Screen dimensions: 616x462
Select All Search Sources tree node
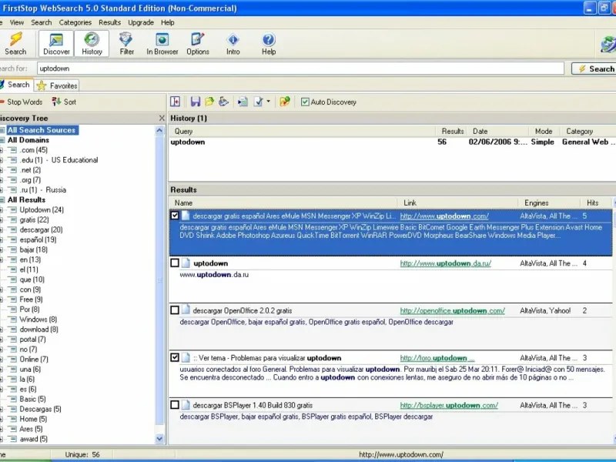pyautogui.click(x=42, y=130)
